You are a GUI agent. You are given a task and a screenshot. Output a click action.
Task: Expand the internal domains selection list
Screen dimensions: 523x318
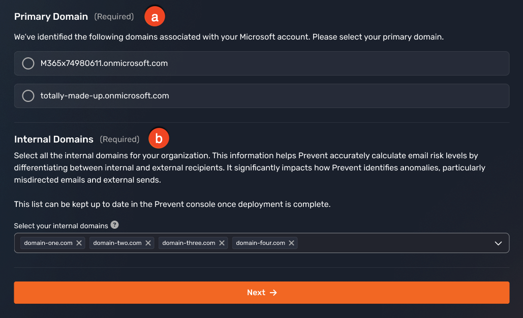click(498, 243)
